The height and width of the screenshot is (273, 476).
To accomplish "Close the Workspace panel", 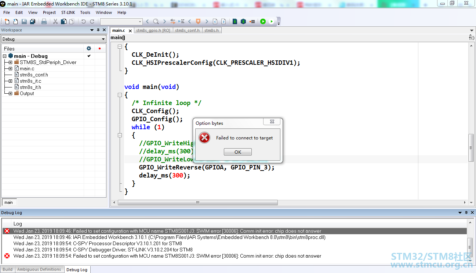I will tap(104, 30).
